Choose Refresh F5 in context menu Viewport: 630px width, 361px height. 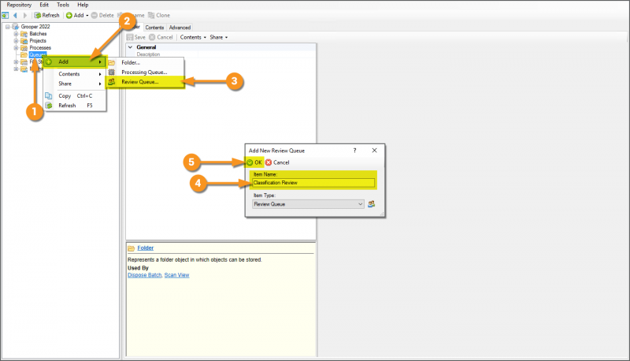point(75,106)
